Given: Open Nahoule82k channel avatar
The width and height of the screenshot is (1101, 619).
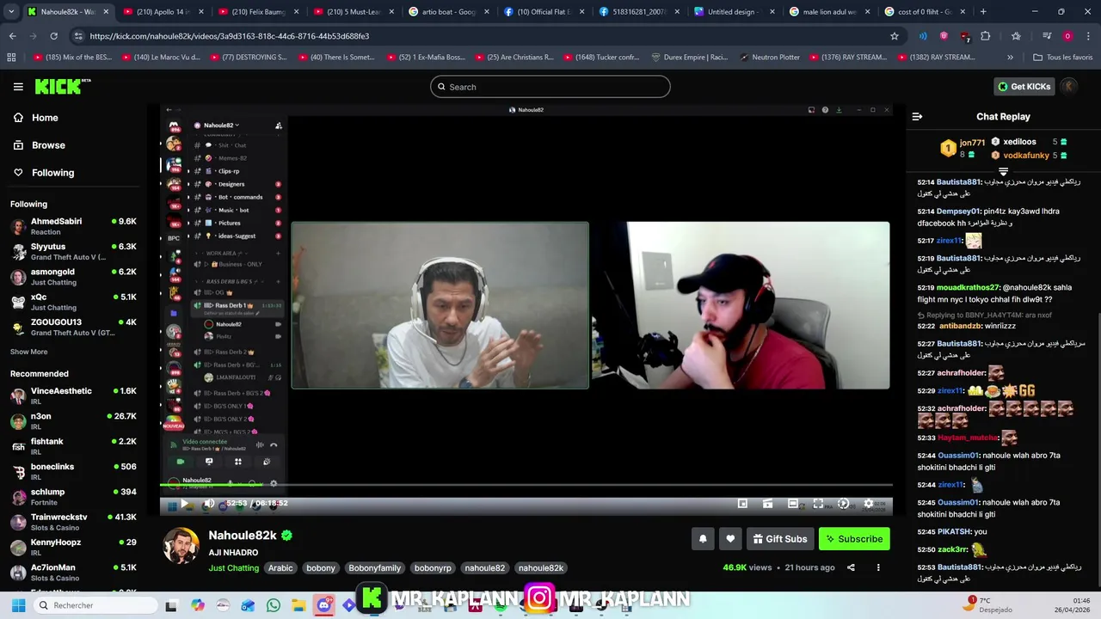Looking at the screenshot, I should [181, 547].
